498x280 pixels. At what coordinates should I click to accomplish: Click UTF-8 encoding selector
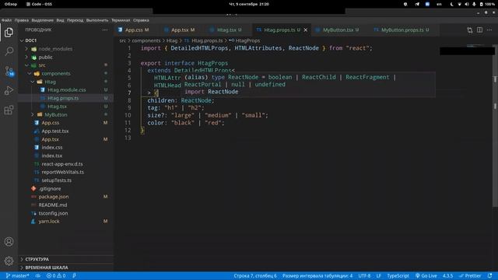click(x=364, y=275)
